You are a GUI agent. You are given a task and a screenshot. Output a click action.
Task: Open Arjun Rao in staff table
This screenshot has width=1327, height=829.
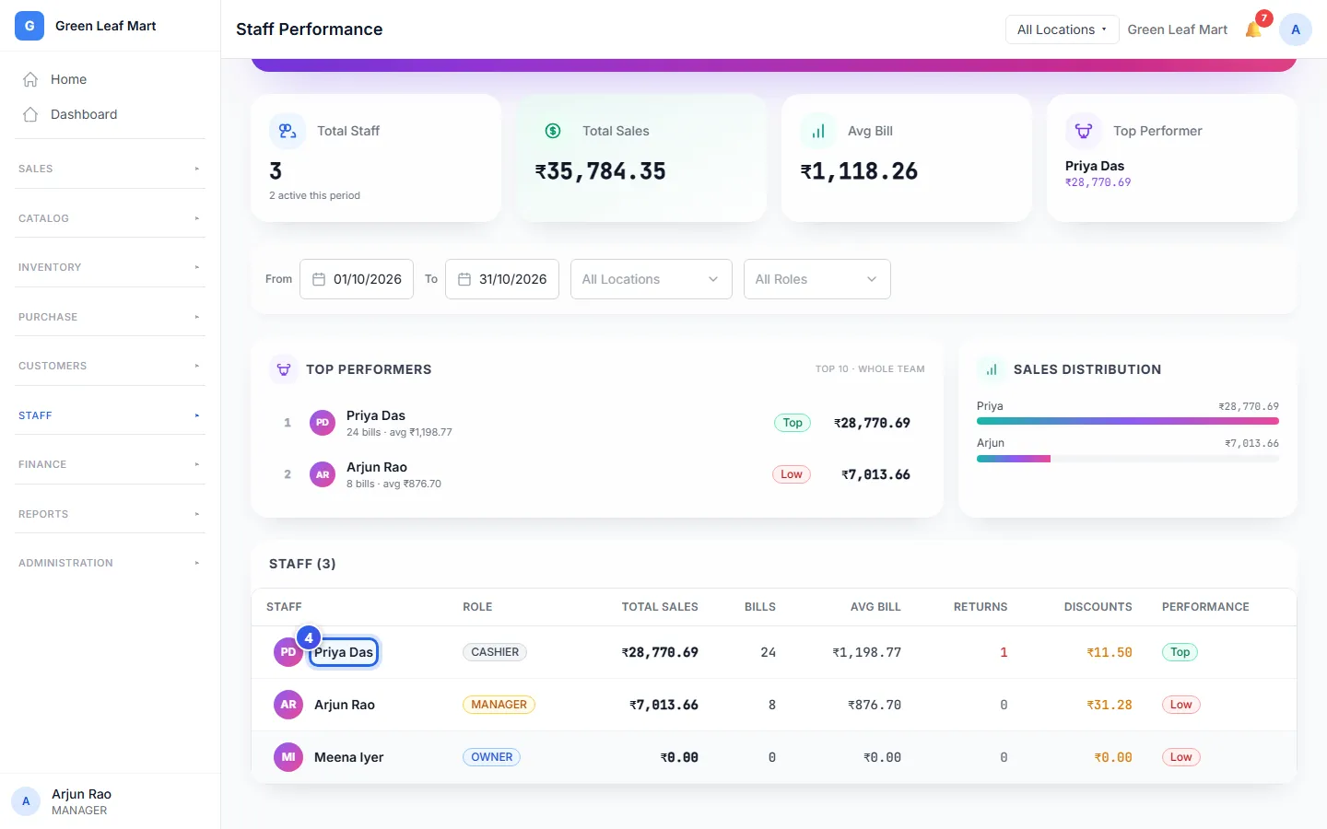(x=345, y=705)
